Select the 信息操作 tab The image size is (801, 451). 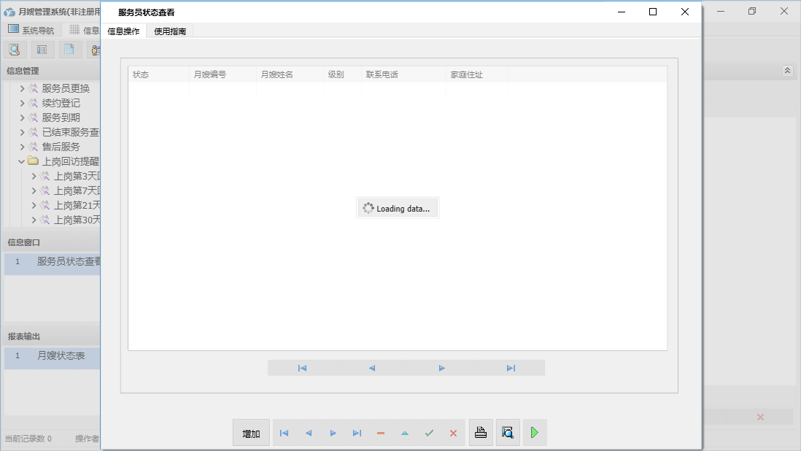[x=123, y=31]
